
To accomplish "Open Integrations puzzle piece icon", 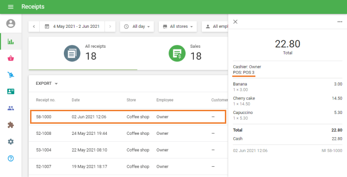I will [11, 125].
